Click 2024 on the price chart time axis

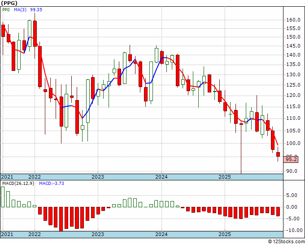coord(161,177)
